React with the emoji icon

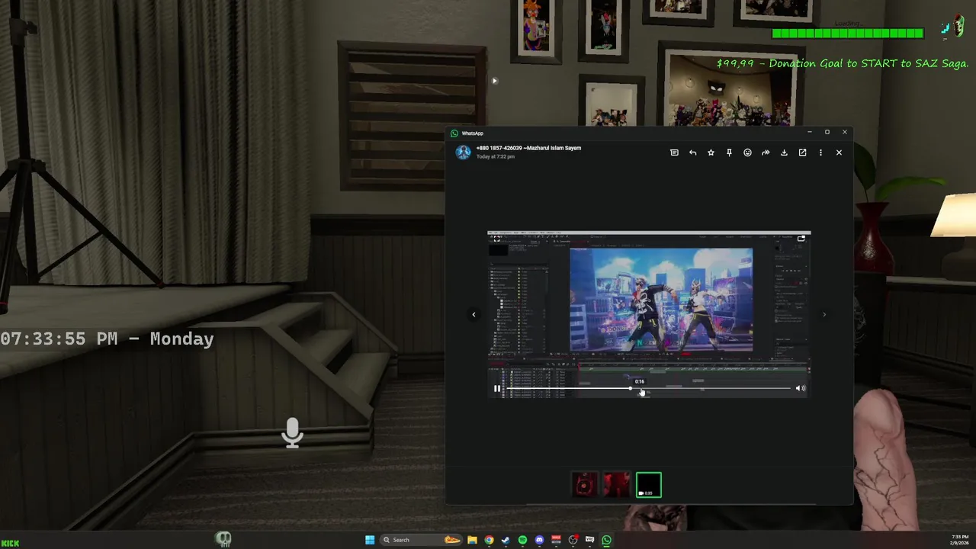coord(747,152)
